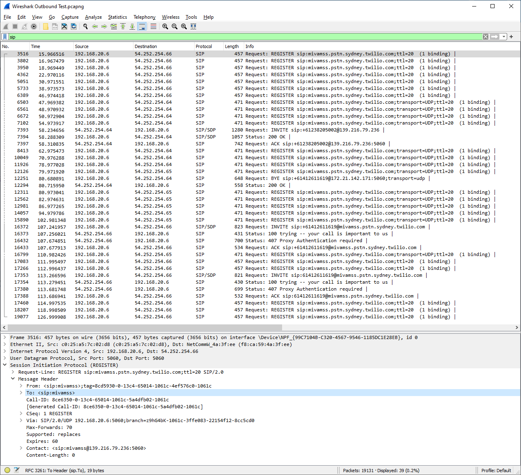The image size is (521, 475).
Task: Sort by Info column header
Action: pyautogui.click(x=382, y=46)
